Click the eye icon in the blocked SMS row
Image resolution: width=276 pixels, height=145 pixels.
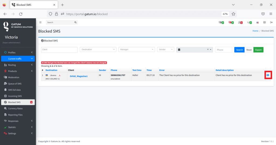(x=268, y=75)
